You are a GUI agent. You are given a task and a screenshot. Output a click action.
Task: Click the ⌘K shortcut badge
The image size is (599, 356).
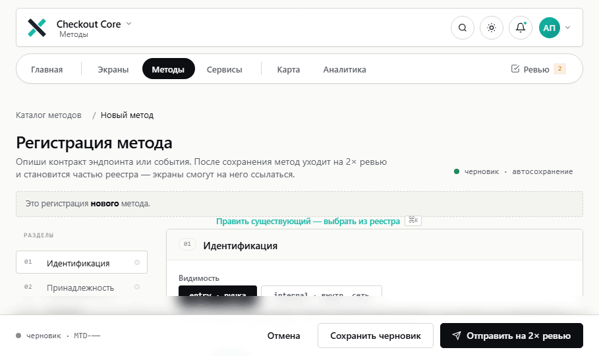point(413,220)
